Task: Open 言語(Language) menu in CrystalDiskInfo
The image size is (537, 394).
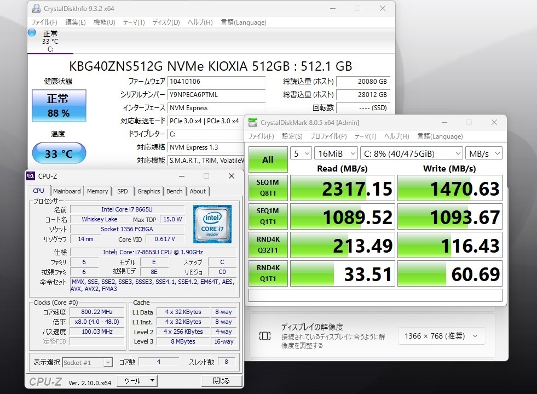Action: pyautogui.click(x=244, y=22)
